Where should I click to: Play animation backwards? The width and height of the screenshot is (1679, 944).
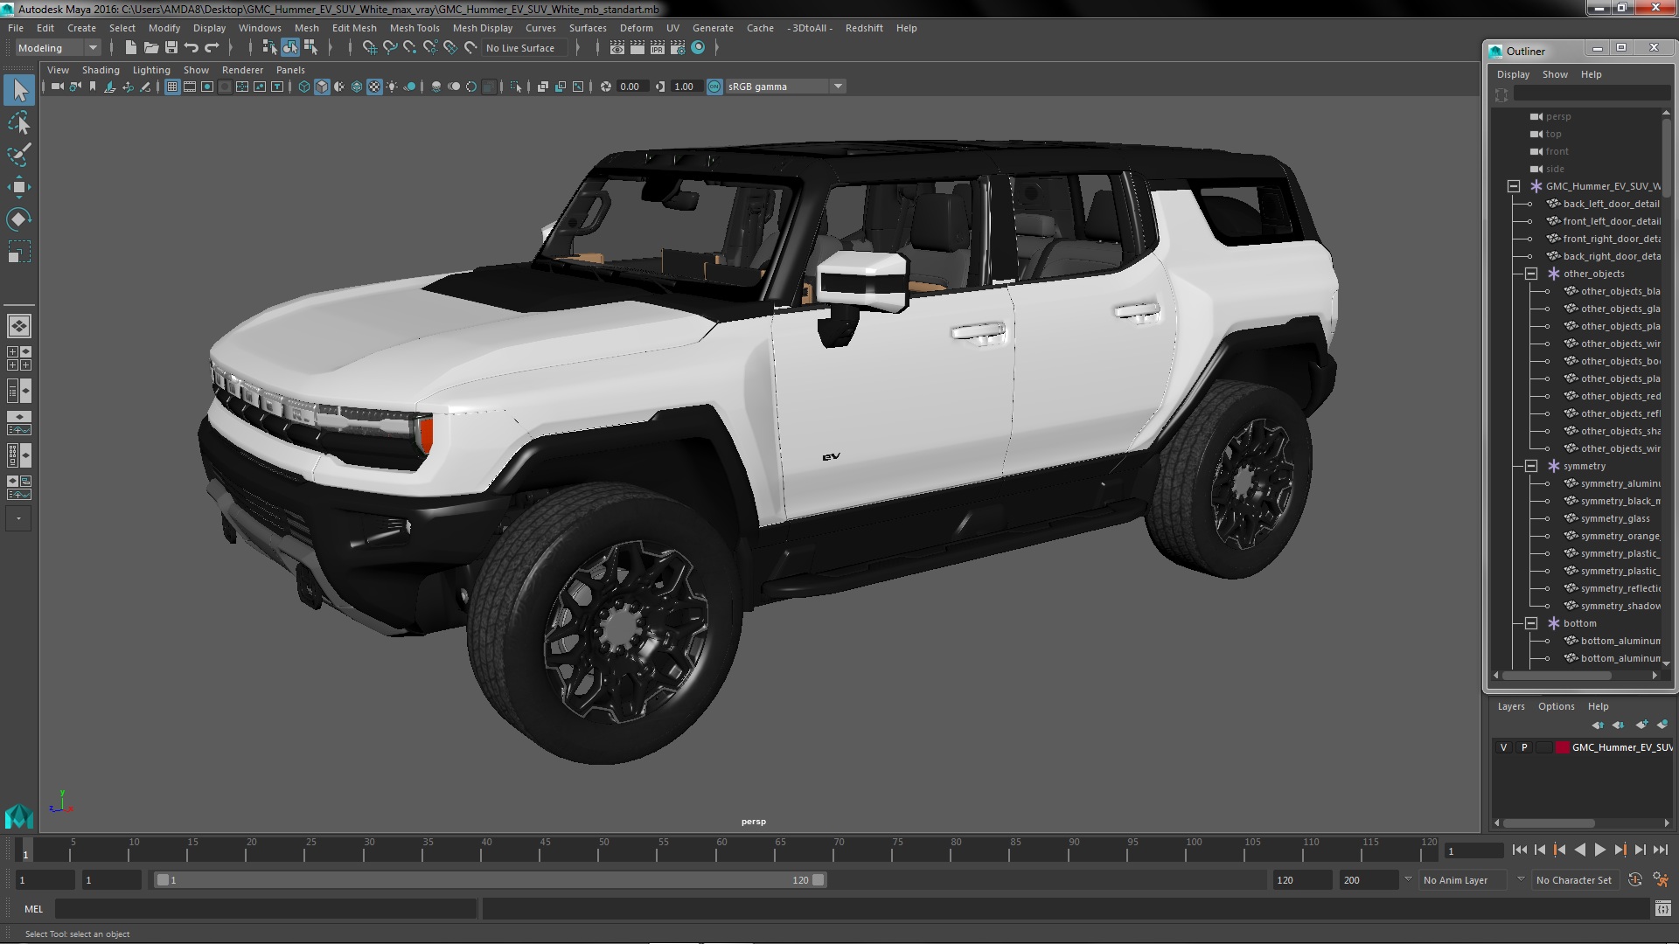pyautogui.click(x=1579, y=850)
